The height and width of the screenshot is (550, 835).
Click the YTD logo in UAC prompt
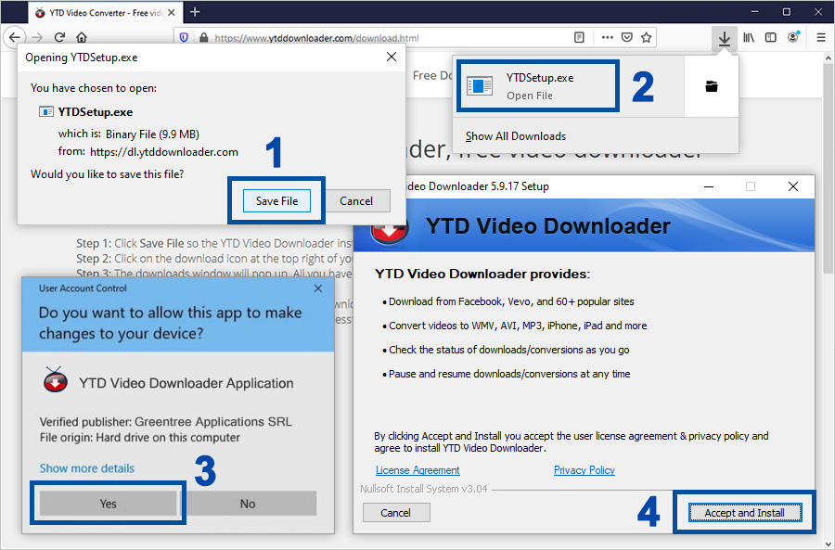[x=56, y=380]
